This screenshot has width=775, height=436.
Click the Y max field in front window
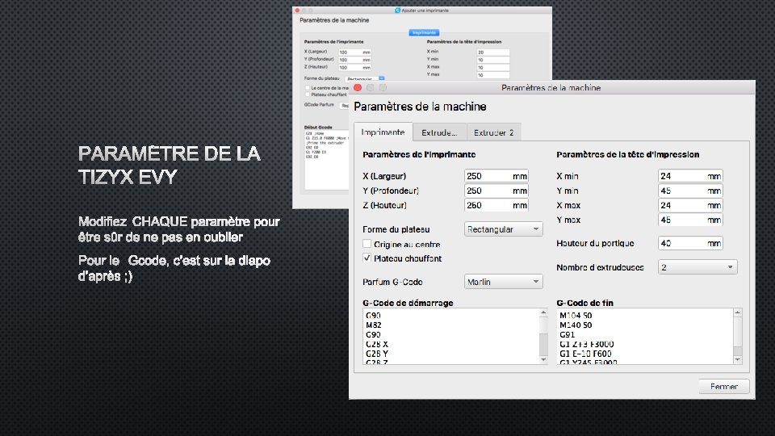point(690,220)
